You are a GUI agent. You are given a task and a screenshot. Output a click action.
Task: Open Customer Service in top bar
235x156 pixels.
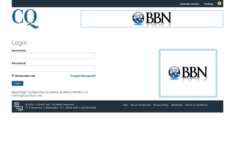[190, 4]
